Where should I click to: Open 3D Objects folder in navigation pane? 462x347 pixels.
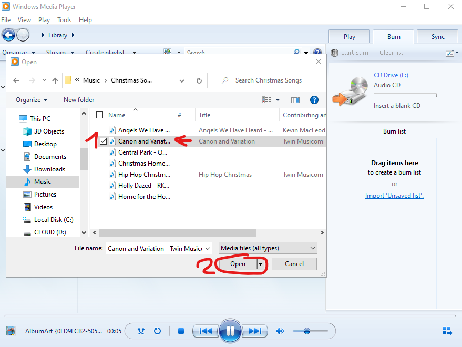click(49, 131)
